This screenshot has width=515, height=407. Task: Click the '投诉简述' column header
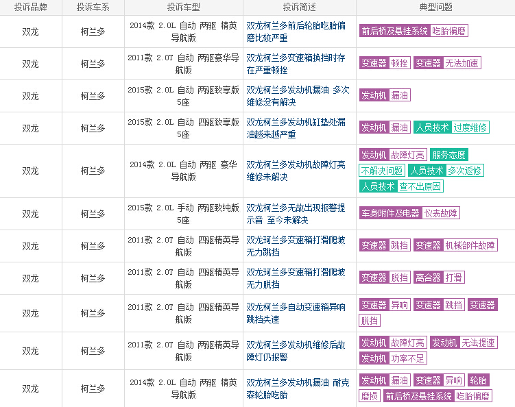(299, 8)
